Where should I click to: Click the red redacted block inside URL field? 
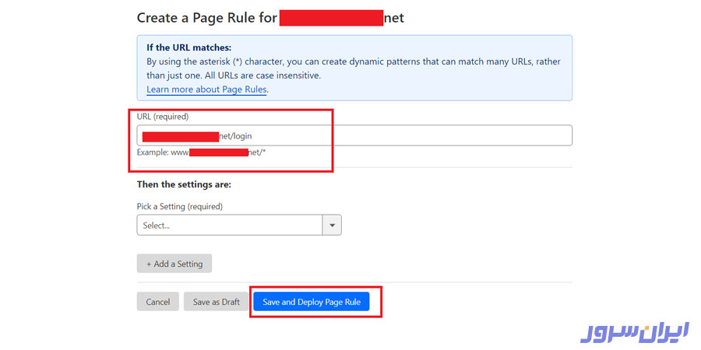(180, 136)
